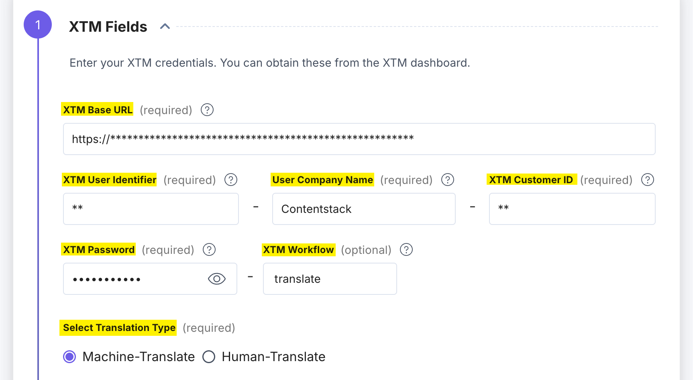This screenshot has height=380, width=693.
Task: Open help for XTM Customer ID
Action: 647,180
